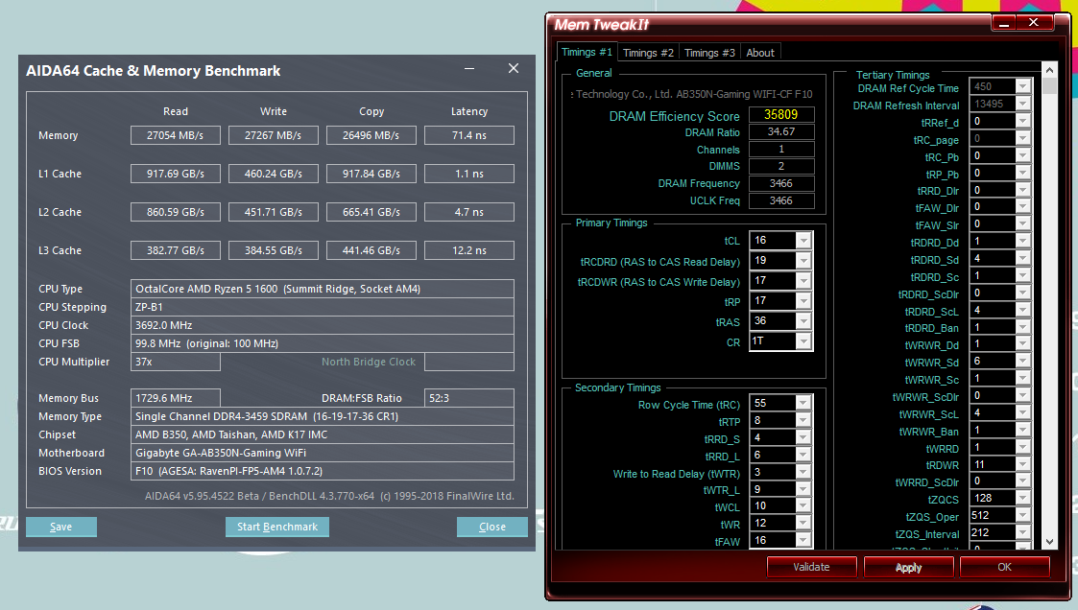Click the L3 Cache Latency value 12.2 ns
The height and width of the screenshot is (610, 1078).
[x=468, y=250]
